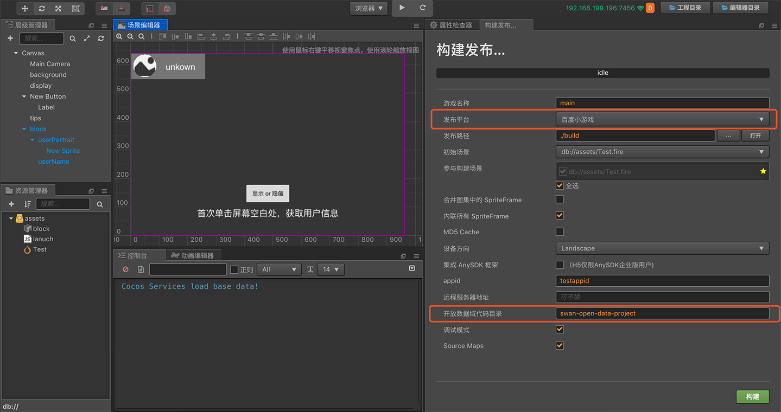Viewport: 781px width, 412px height.
Task: Switch to 属性检查器 tab
Action: (452, 25)
